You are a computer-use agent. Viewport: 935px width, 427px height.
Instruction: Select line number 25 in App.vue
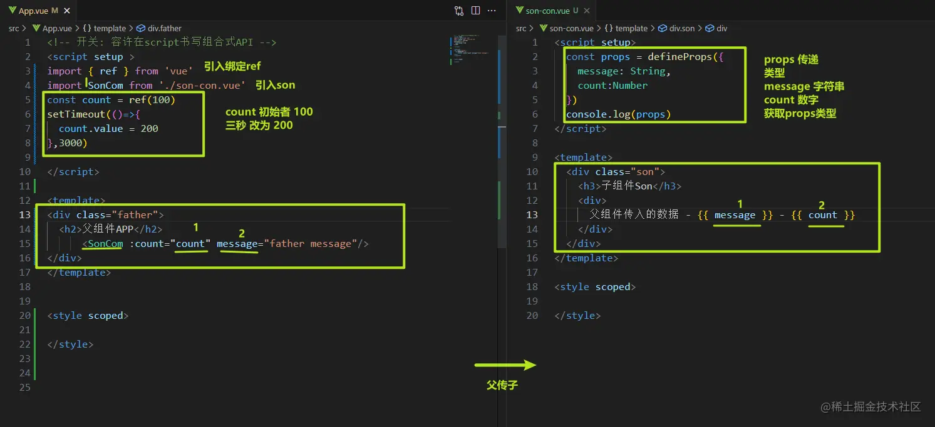(x=25, y=387)
